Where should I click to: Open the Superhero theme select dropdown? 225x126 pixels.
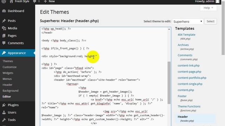188,21
